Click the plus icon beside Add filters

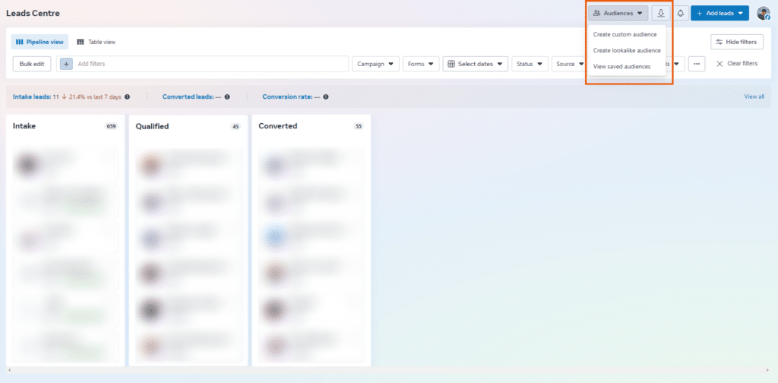click(x=66, y=64)
